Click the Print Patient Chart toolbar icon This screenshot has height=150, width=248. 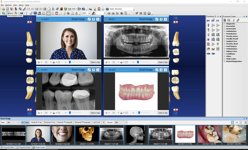(7, 13)
